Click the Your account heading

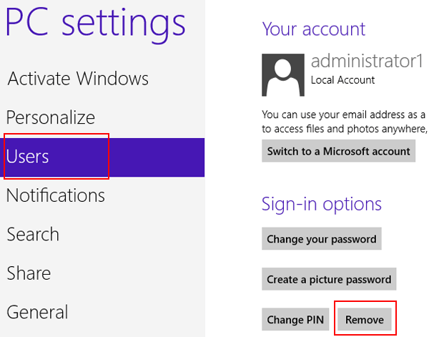(x=314, y=29)
